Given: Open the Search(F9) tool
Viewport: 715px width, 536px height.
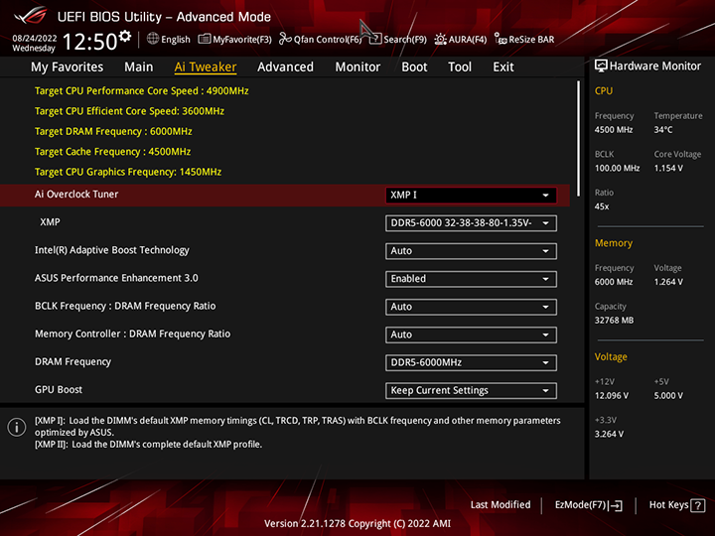Looking at the screenshot, I should [398, 40].
